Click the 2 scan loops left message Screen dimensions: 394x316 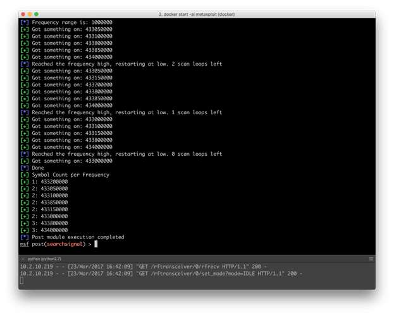coord(120,64)
